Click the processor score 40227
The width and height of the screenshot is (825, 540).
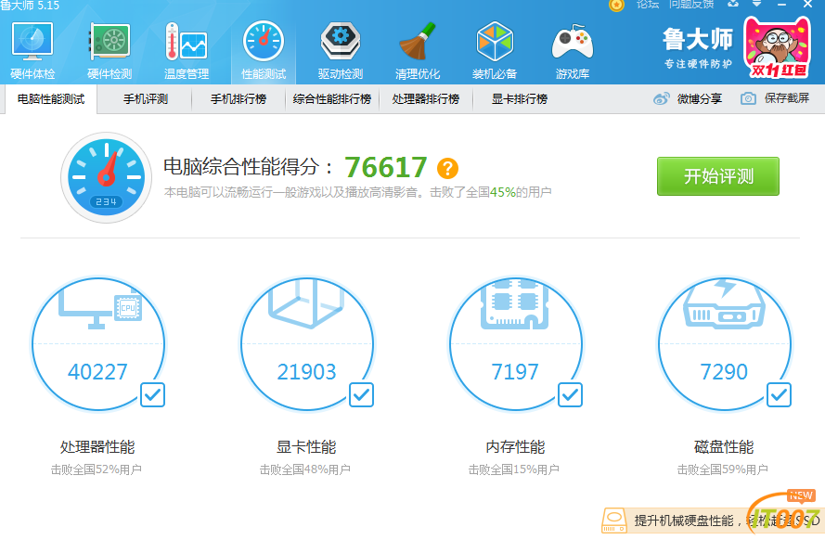click(97, 372)
